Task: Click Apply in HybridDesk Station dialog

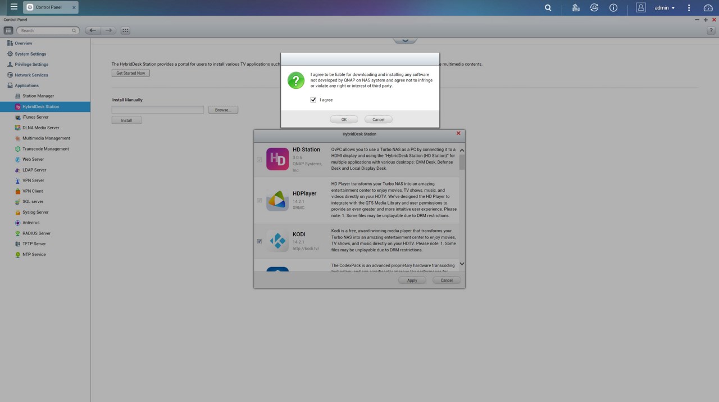Action: click(412, 280)
